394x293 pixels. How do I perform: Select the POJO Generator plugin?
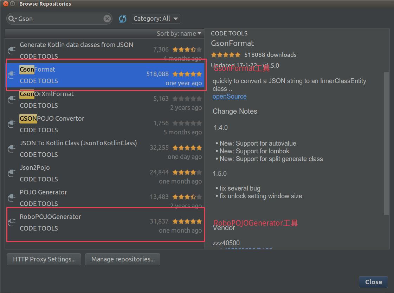point(104,198)
